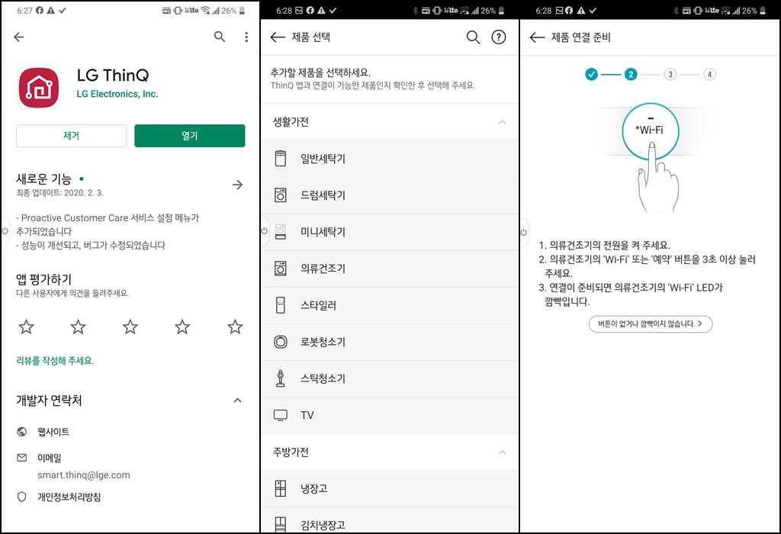
Task: Select 의류건조기 product
Action: point(390,269)
